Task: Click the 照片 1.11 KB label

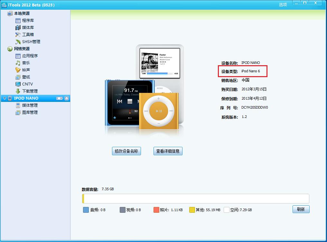Action: [x=171, y=210]
